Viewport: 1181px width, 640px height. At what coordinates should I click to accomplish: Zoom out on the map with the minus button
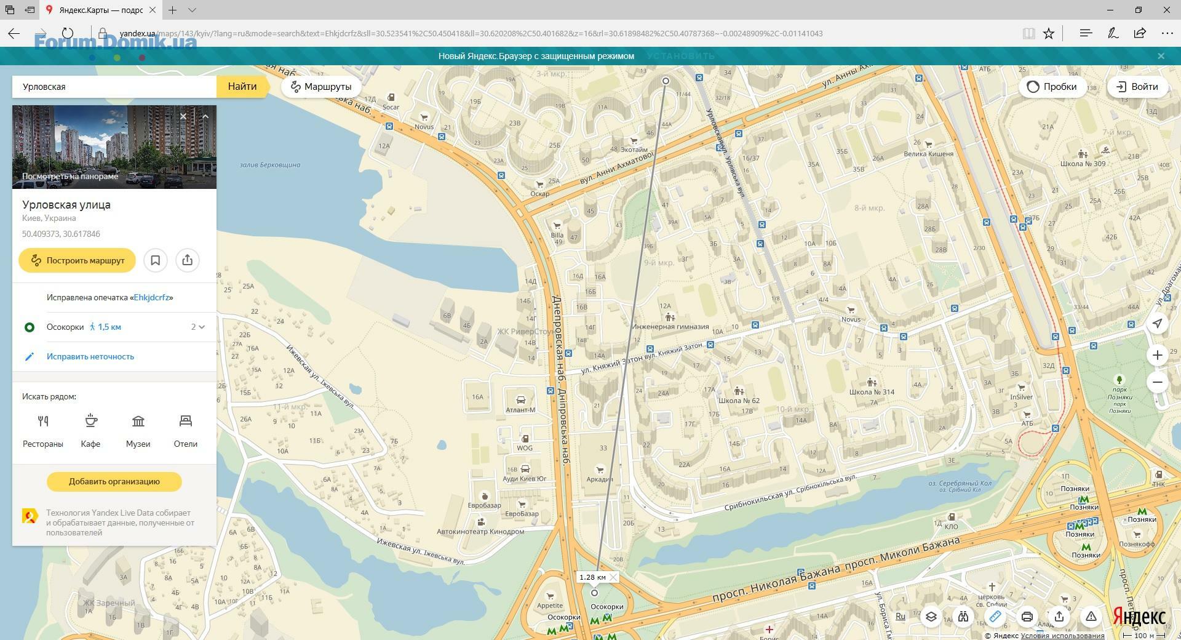[x=1158, y=382]
